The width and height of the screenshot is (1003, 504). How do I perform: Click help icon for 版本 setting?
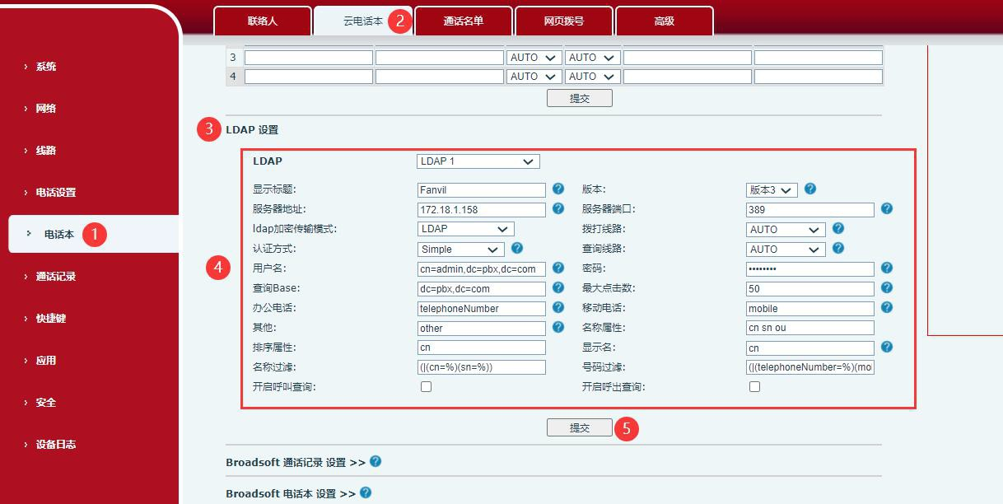click(809, 189)
